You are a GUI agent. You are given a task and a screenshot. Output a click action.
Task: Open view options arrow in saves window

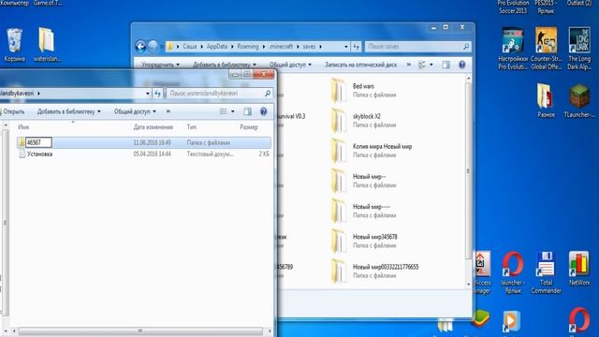point(431,65)
